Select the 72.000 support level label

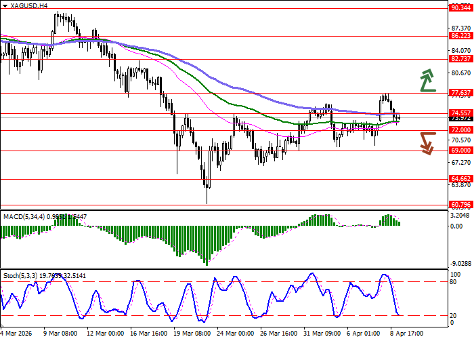tap(460, 130)
